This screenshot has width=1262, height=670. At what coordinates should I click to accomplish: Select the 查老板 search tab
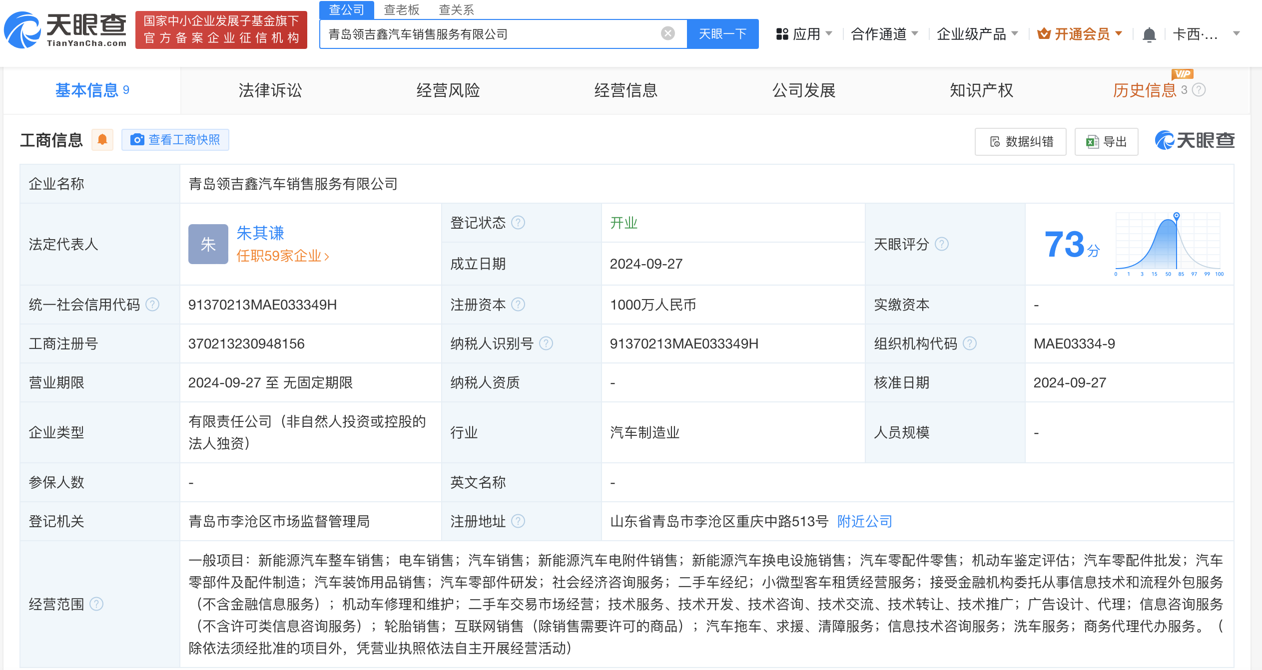[401, 9]
